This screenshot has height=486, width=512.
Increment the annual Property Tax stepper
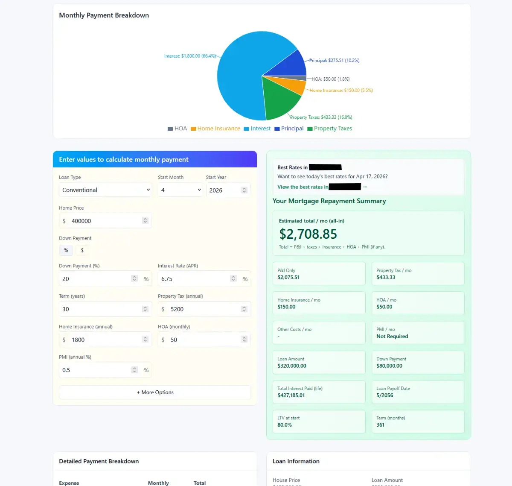(244, 307)
